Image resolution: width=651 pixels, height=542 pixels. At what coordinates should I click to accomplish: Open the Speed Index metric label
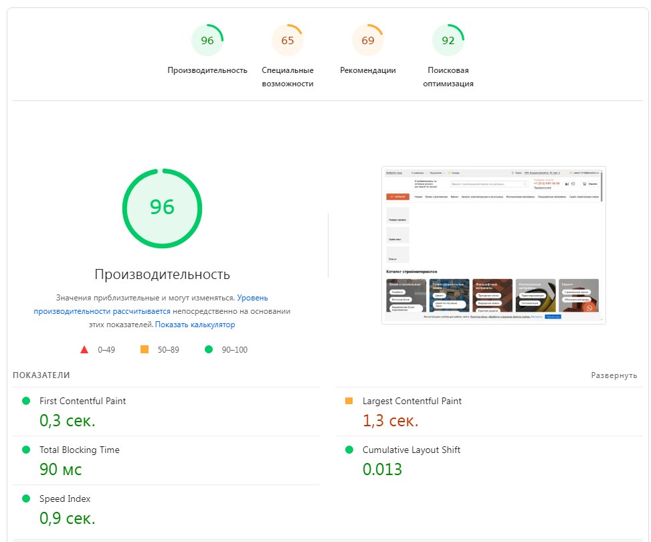coord(65,499)
